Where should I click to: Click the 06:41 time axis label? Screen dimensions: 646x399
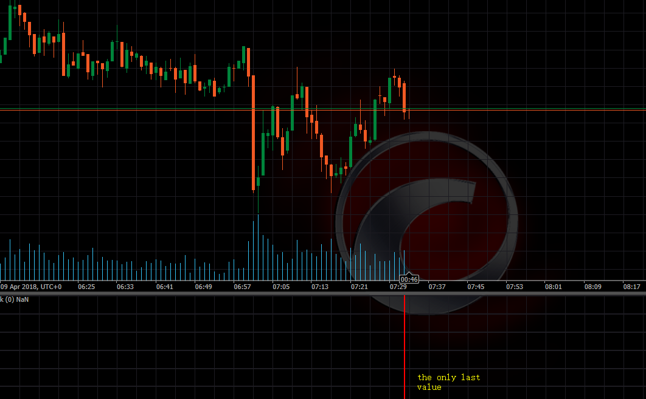164,287
